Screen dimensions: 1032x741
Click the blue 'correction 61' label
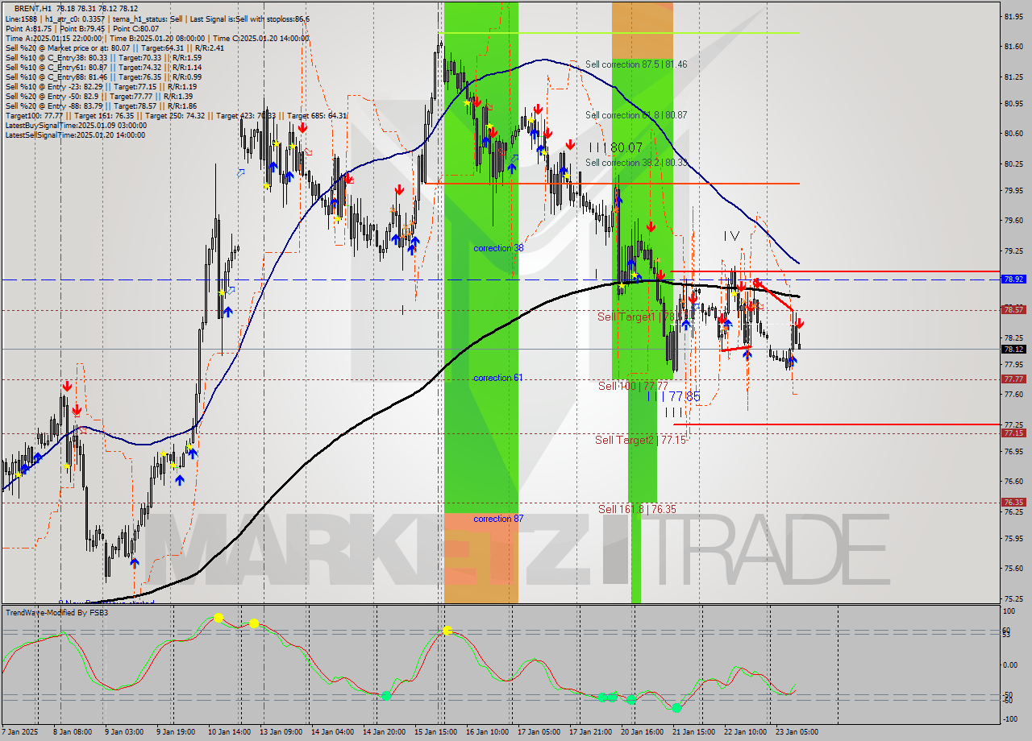pyautogui.click(x=498, y=378)
